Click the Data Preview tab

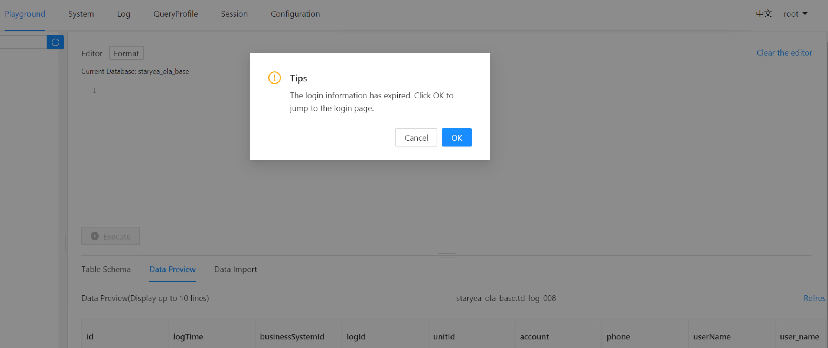tap(172, 269)
